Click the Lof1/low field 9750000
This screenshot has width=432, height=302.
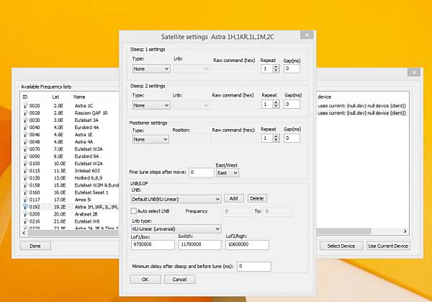pyautogui.click(x=153, y=244)
